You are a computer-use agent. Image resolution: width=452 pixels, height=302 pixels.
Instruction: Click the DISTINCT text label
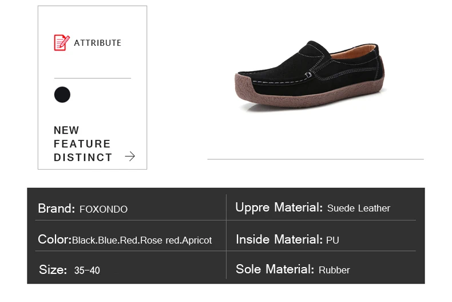click(x=83, y=158)
